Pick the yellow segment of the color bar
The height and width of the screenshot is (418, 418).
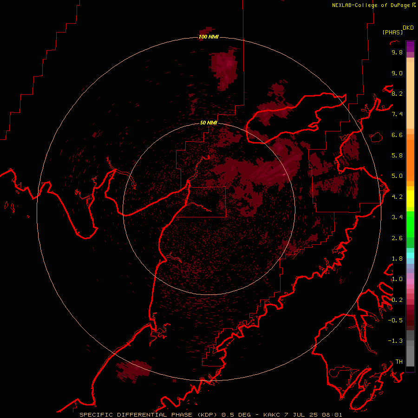pos(410,199)
